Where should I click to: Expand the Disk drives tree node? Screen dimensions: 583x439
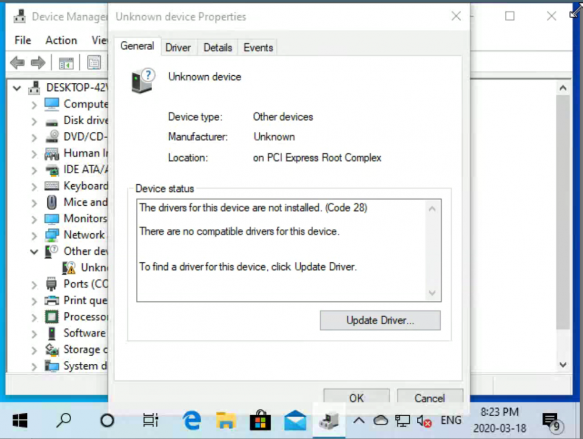[x=34, y=121]
